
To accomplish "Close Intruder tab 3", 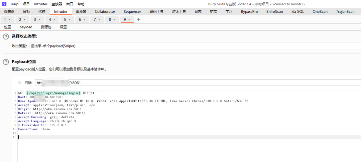I will tap(39, 20).
